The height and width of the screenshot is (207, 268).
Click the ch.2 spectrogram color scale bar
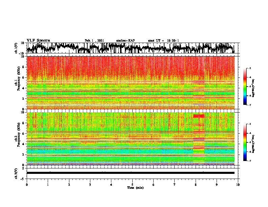click(245, 142)
